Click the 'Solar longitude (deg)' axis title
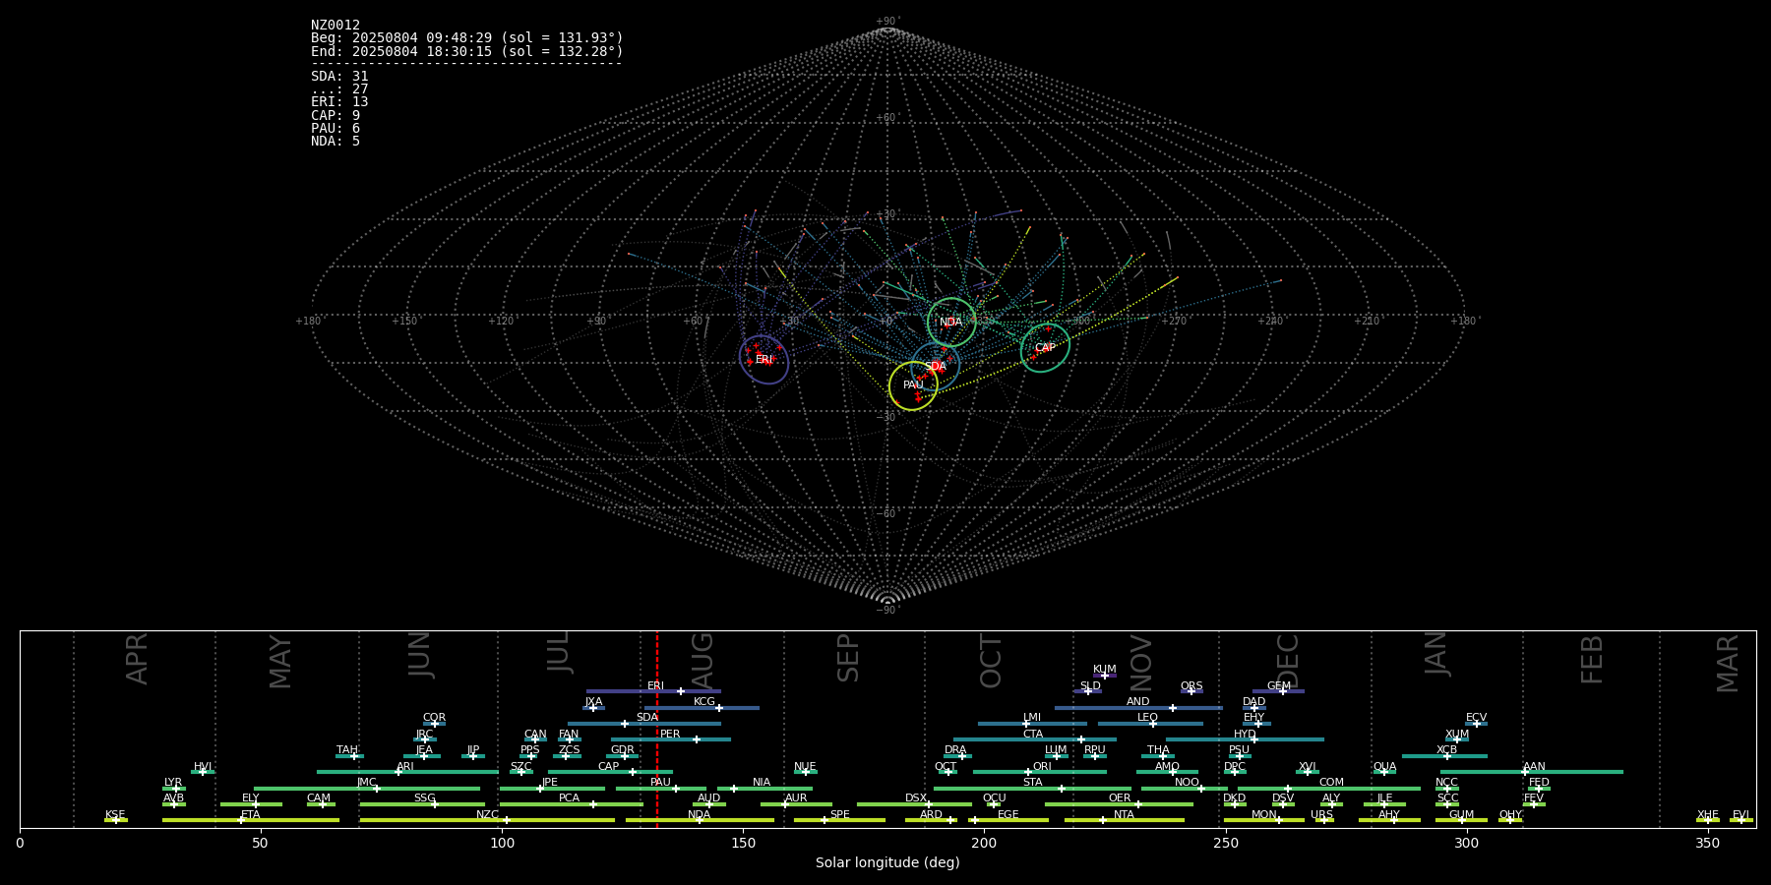 (x=887, y=863)
